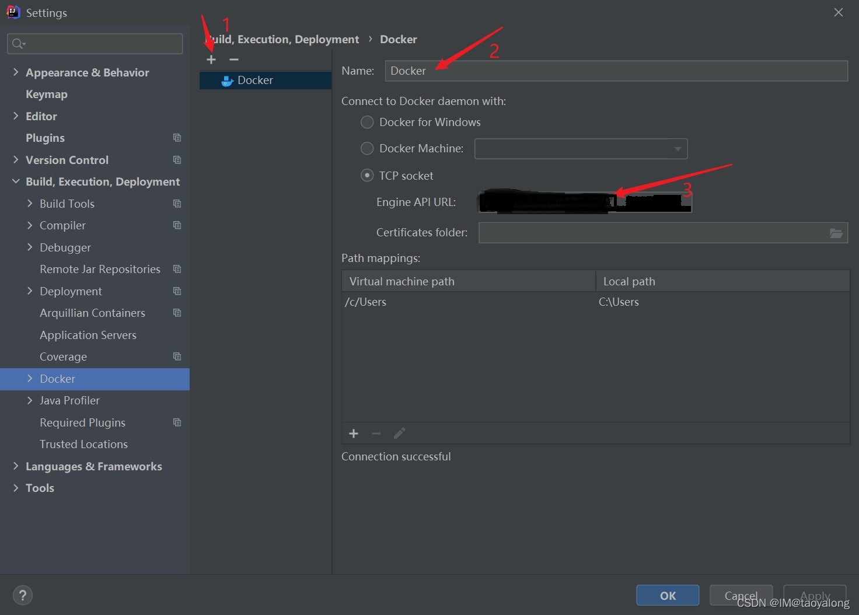Open Arquillian Containers settings
859x615 pixels.
tap(92, 313)
